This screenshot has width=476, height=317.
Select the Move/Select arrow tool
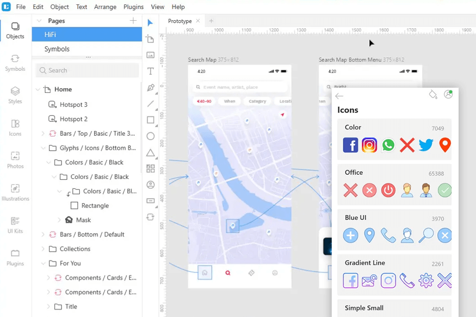(150, 23)
